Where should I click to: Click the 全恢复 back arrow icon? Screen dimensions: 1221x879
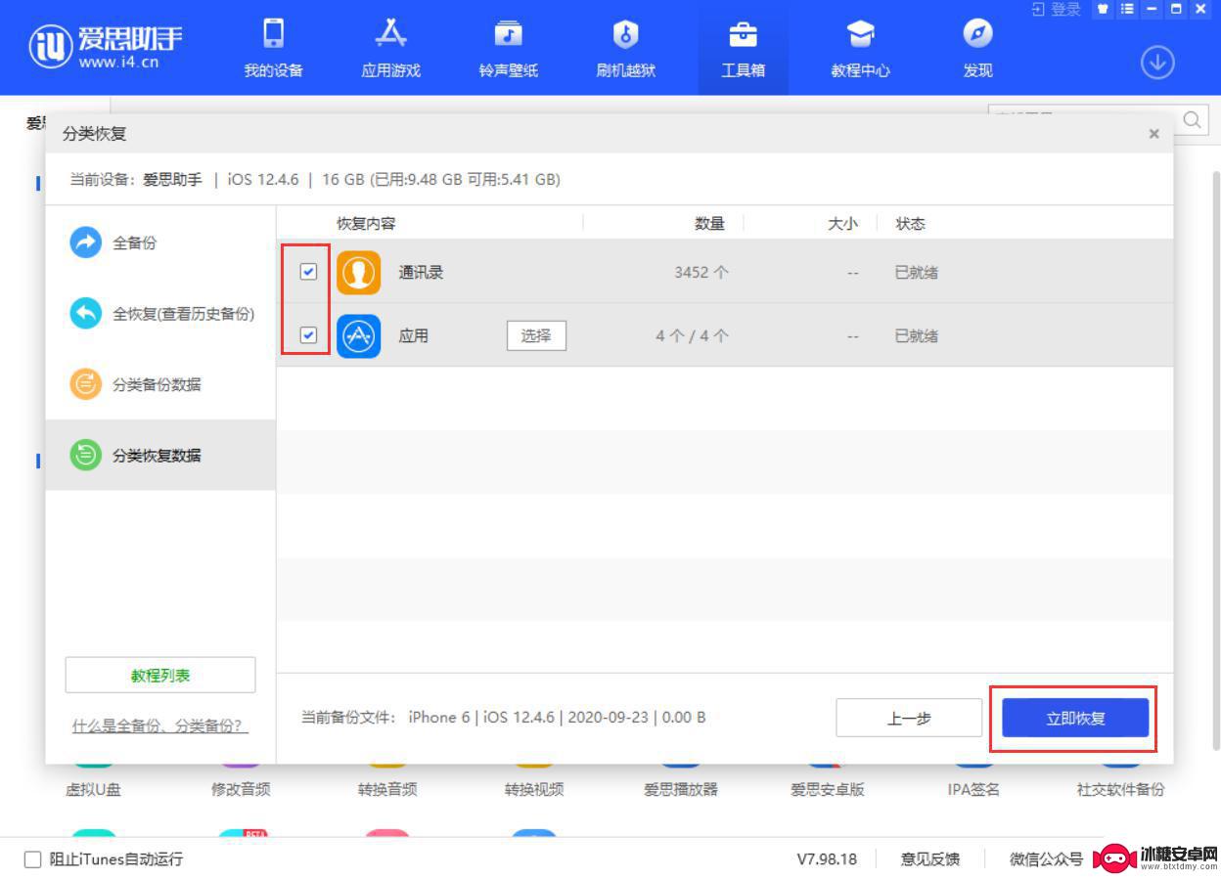(x=86, y=314)
